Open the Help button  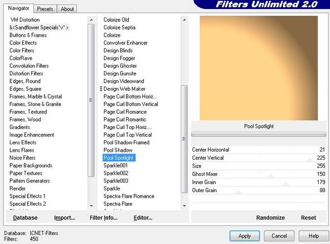(x=314, y=236)
